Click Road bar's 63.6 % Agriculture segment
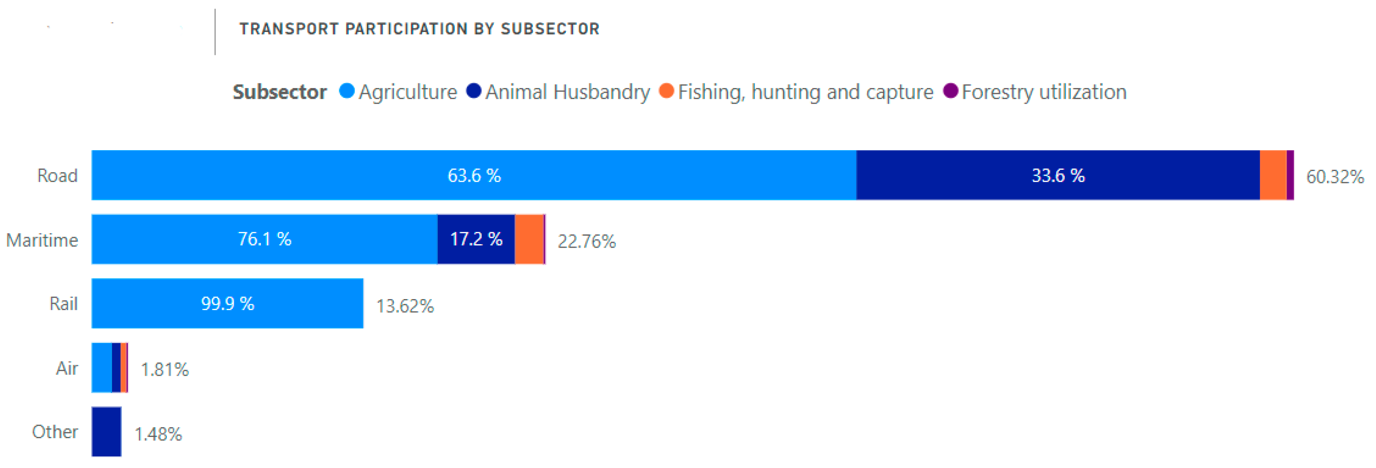The image size is (1376, 468). [x=473, y=176]
